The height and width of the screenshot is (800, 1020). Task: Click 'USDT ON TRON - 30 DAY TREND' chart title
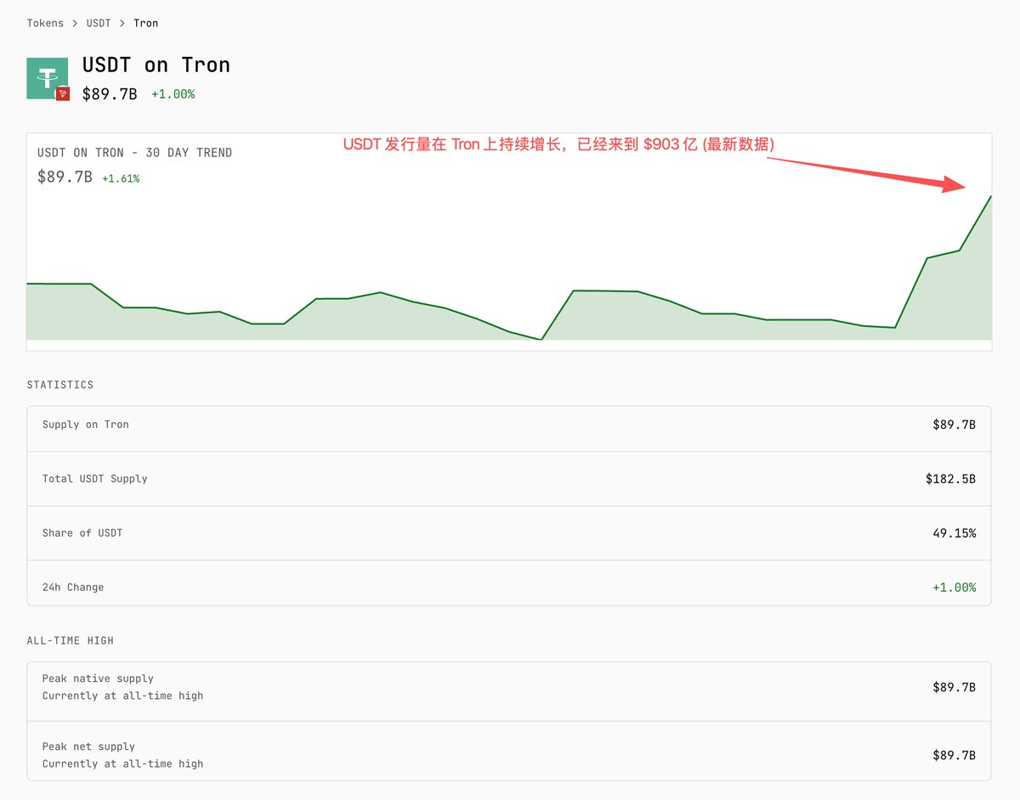coord(134,153)
